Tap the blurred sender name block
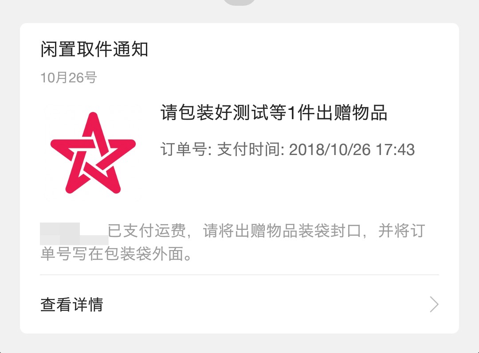The width and height of the screenshot is (479, 353). point(74,234)
